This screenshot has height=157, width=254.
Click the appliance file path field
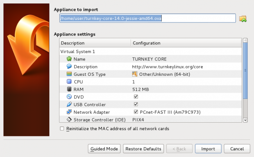coord(147,18)
